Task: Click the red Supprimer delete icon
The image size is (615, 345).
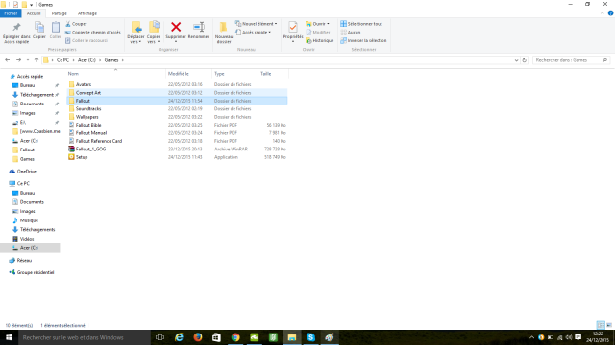Action: [x=176, y=27]
